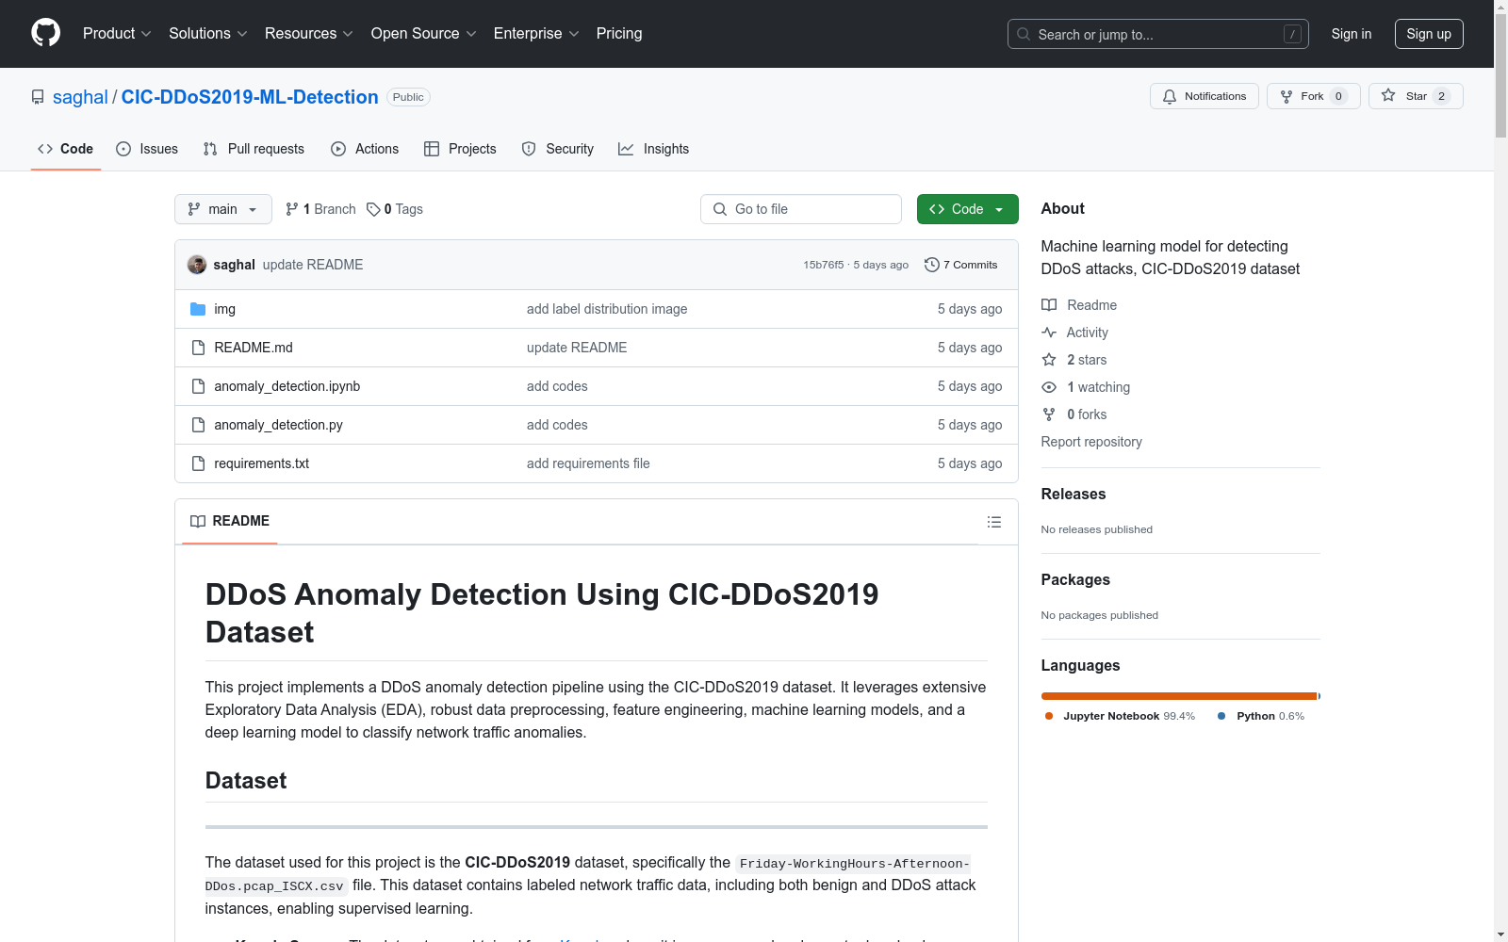Click the watching eye icon

1049,387
